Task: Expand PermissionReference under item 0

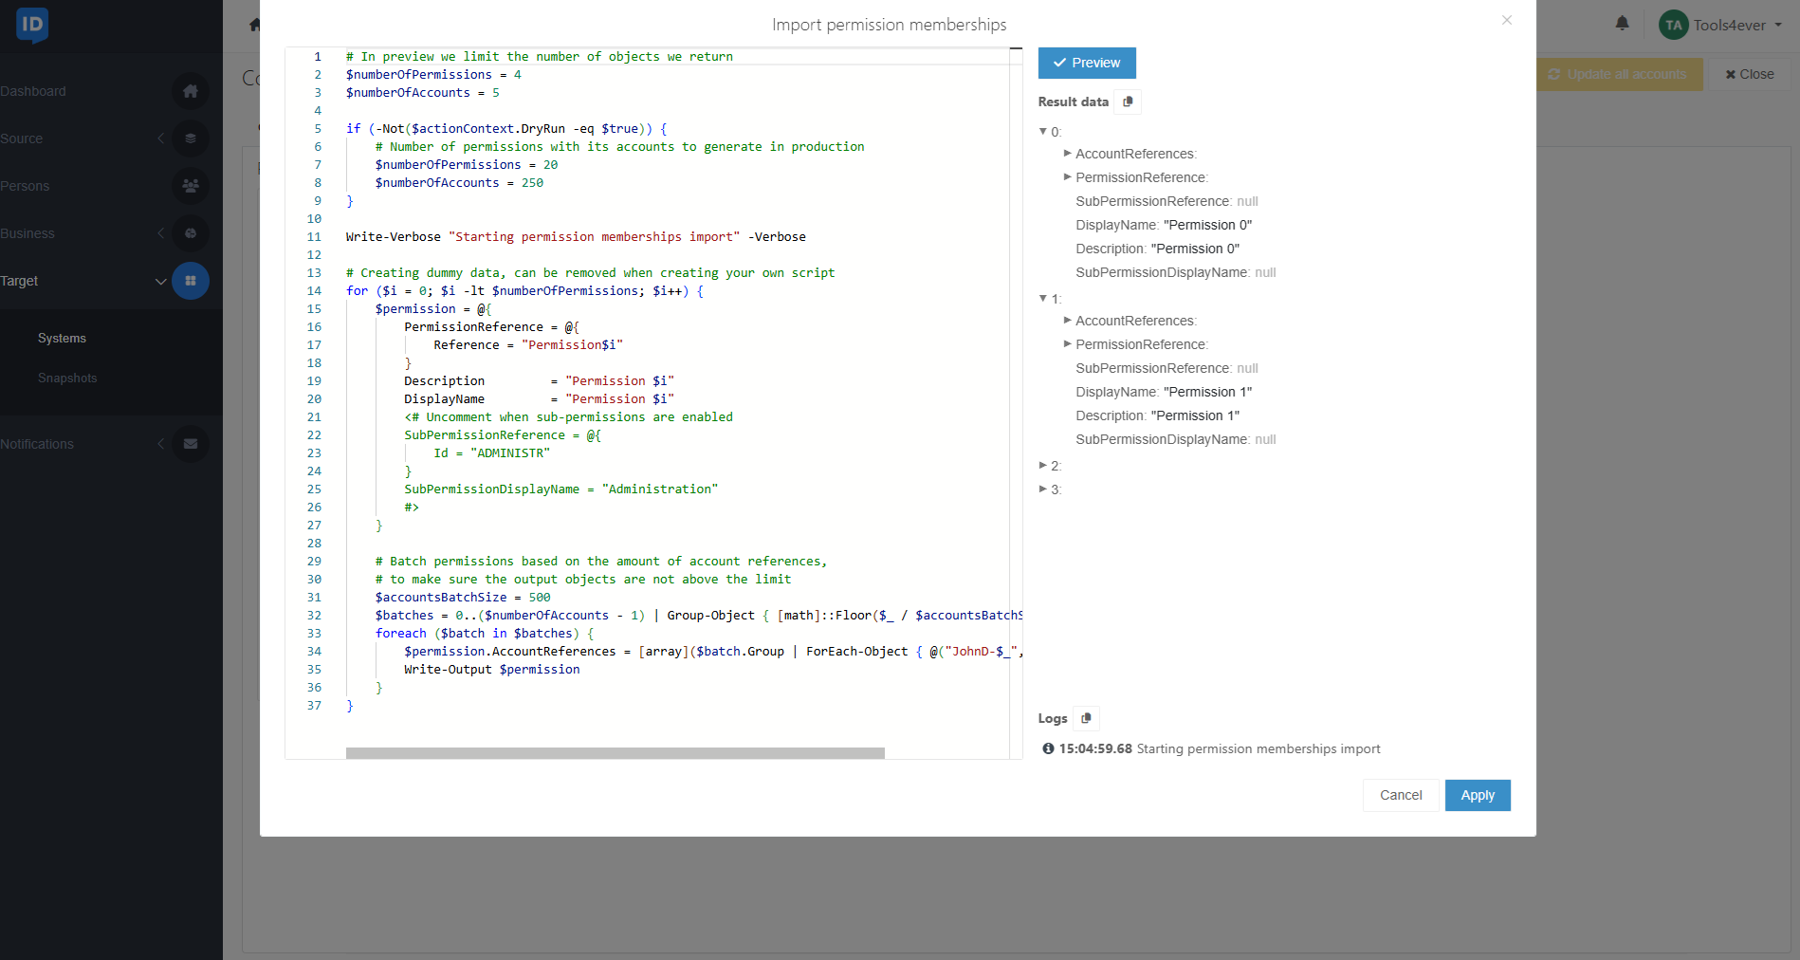Action: tap(1068, 177)
